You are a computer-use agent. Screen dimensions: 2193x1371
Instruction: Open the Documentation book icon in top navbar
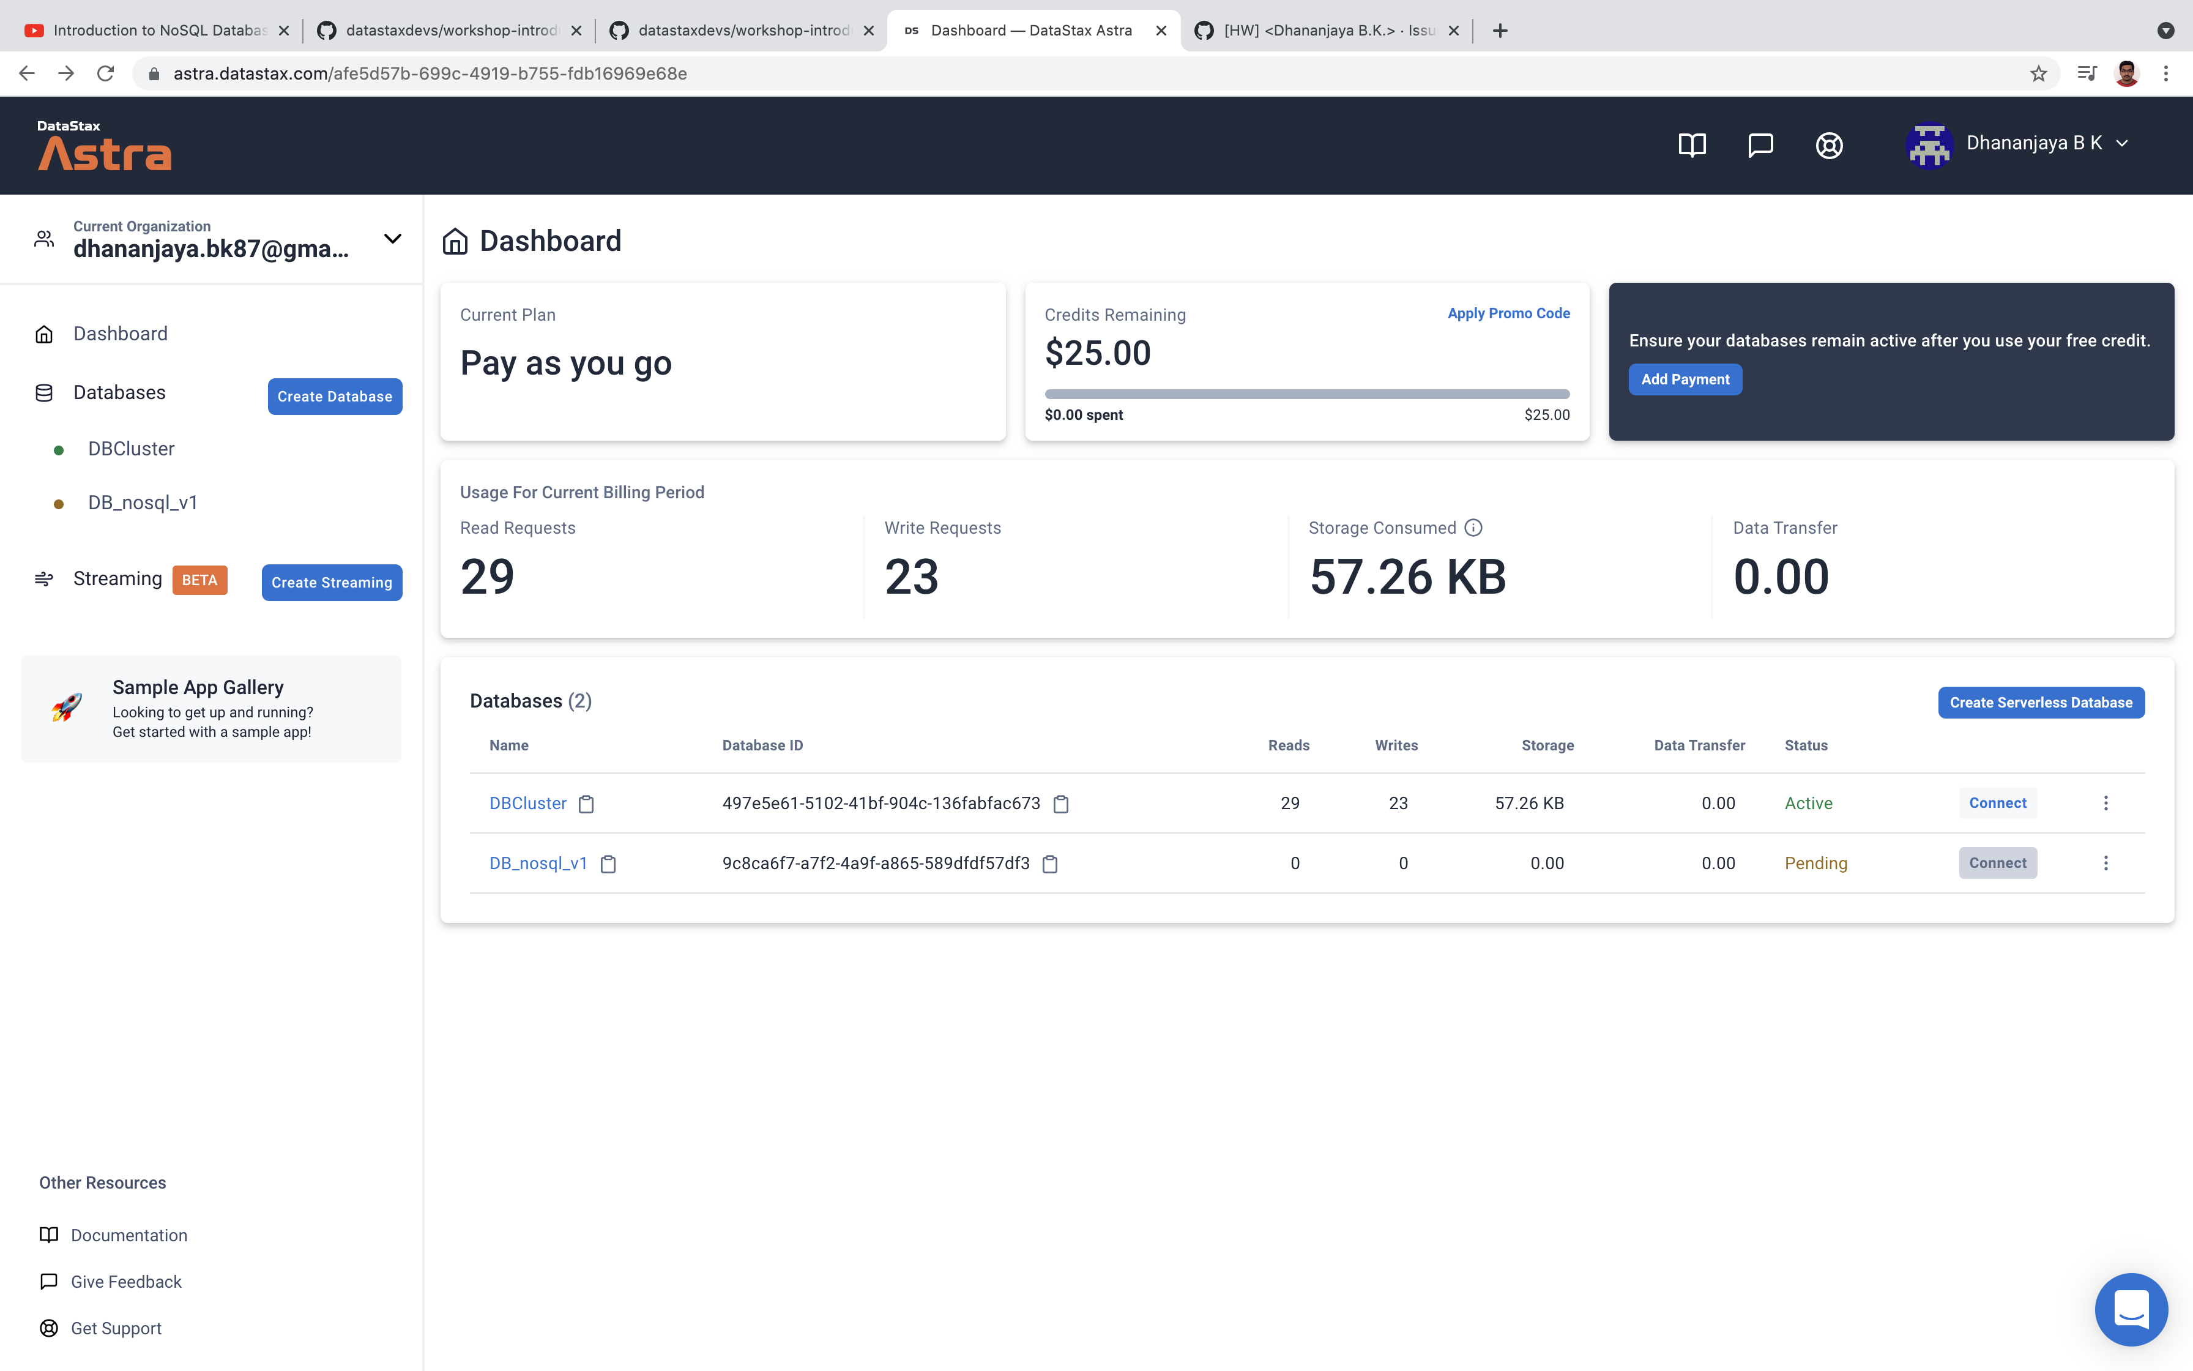[1691, 145]
